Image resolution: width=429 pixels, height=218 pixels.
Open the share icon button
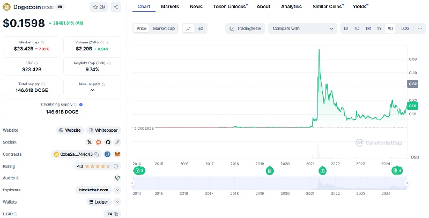(x=116, y=7)
